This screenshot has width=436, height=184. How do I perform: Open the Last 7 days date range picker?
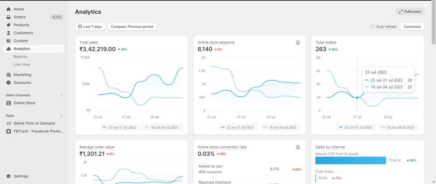click(x=90, y=27)
